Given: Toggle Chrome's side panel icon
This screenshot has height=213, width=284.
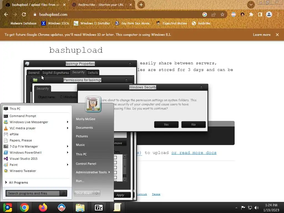Looking at the screenshot, I should coord(260,14).
